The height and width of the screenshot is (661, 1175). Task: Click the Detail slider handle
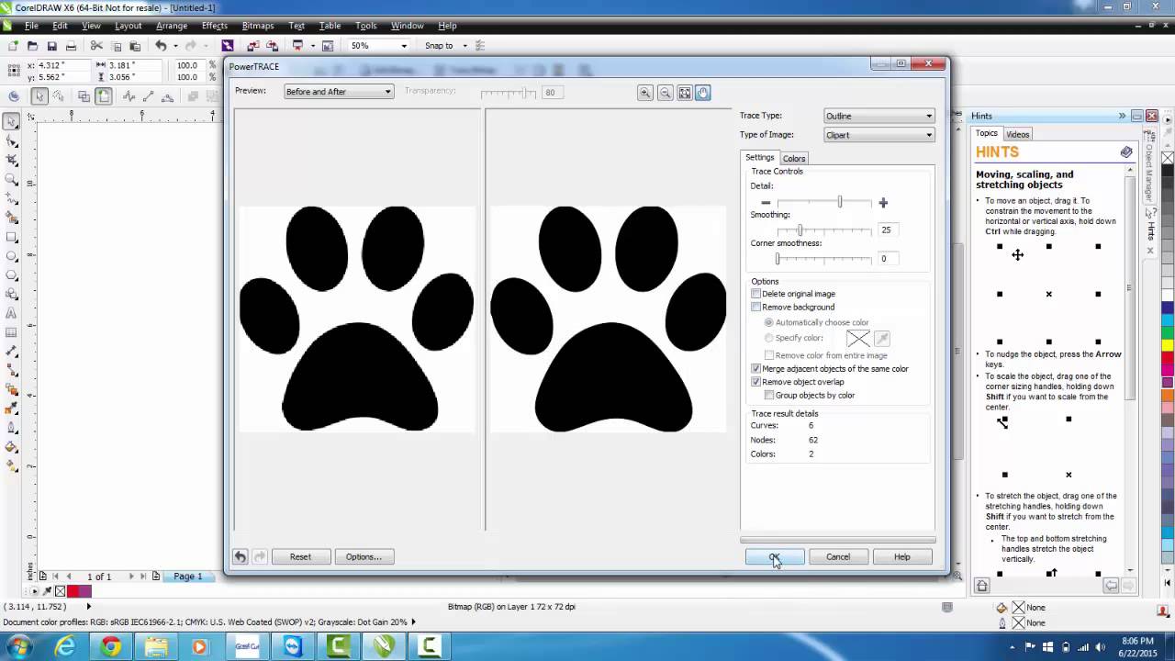(x=839, y=202)
